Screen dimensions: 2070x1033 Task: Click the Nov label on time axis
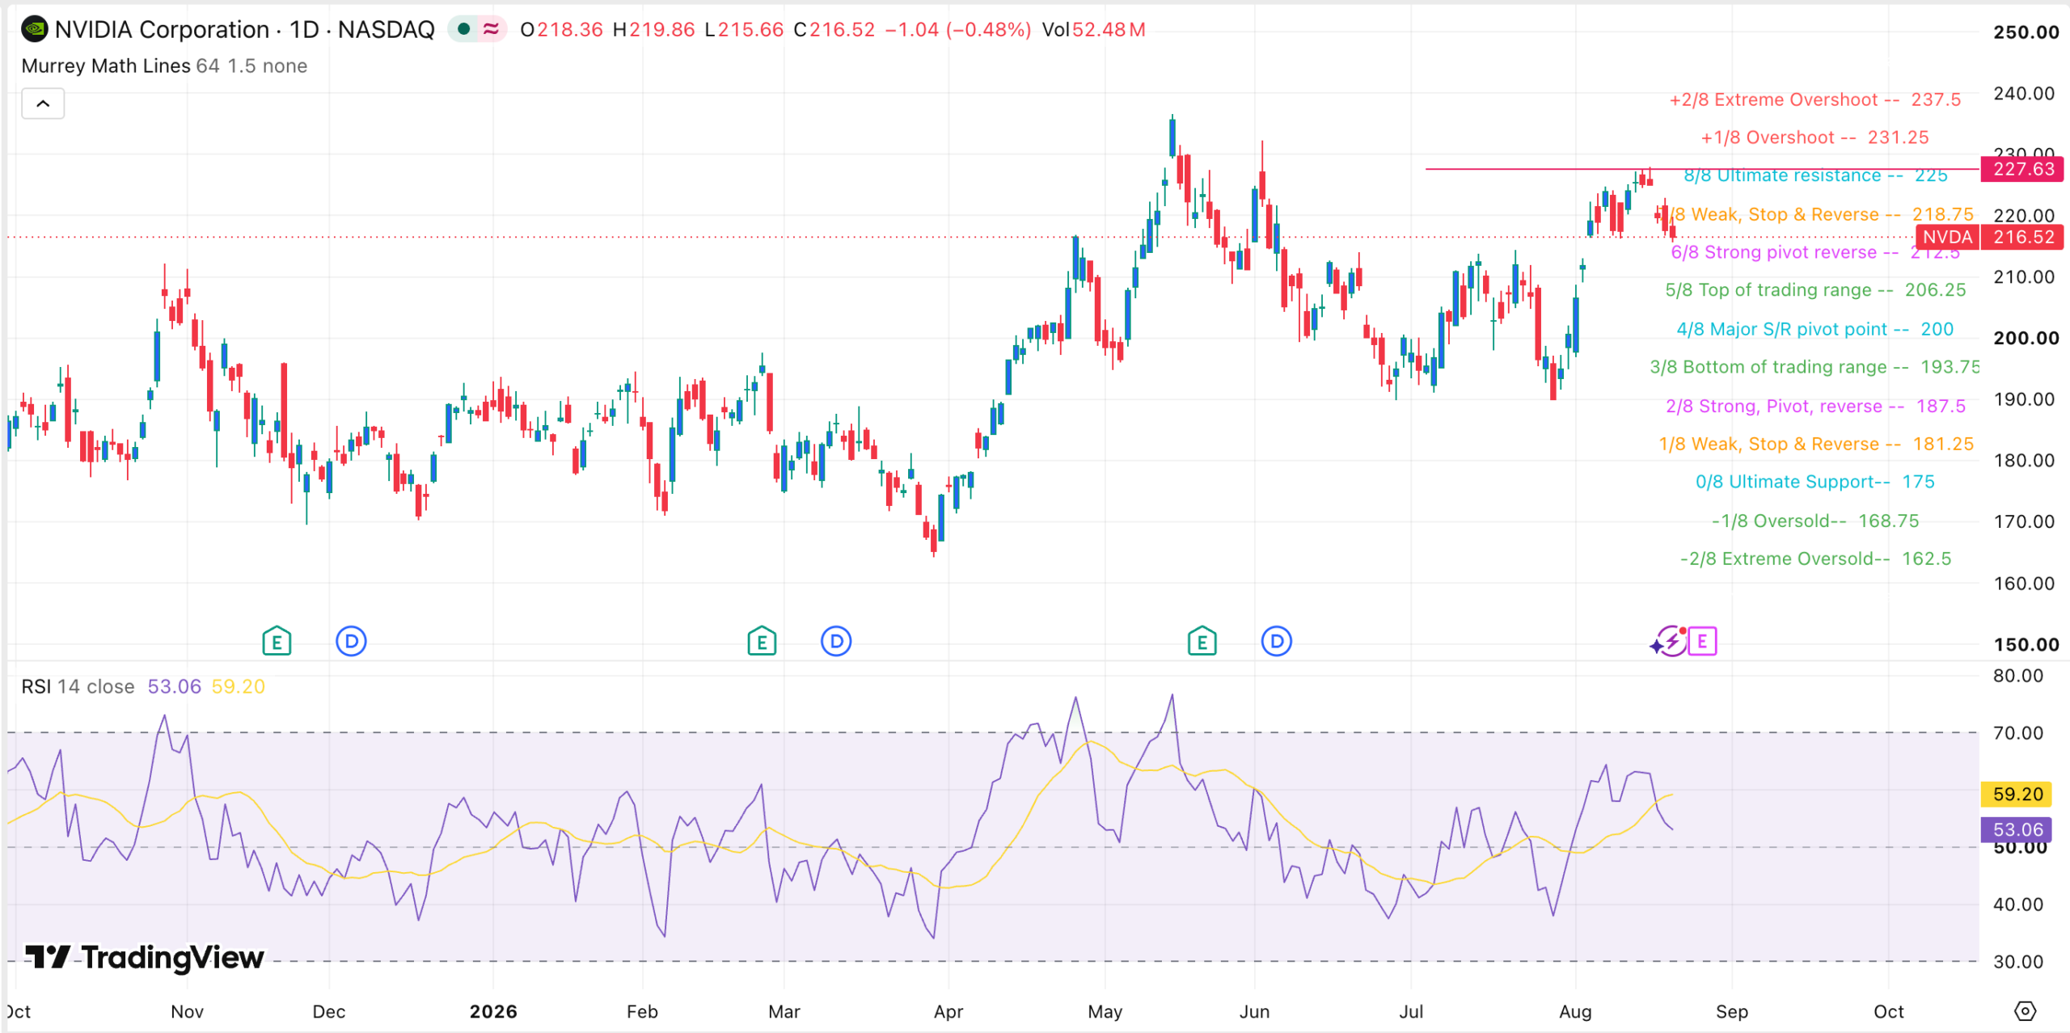pos(187,1012)
